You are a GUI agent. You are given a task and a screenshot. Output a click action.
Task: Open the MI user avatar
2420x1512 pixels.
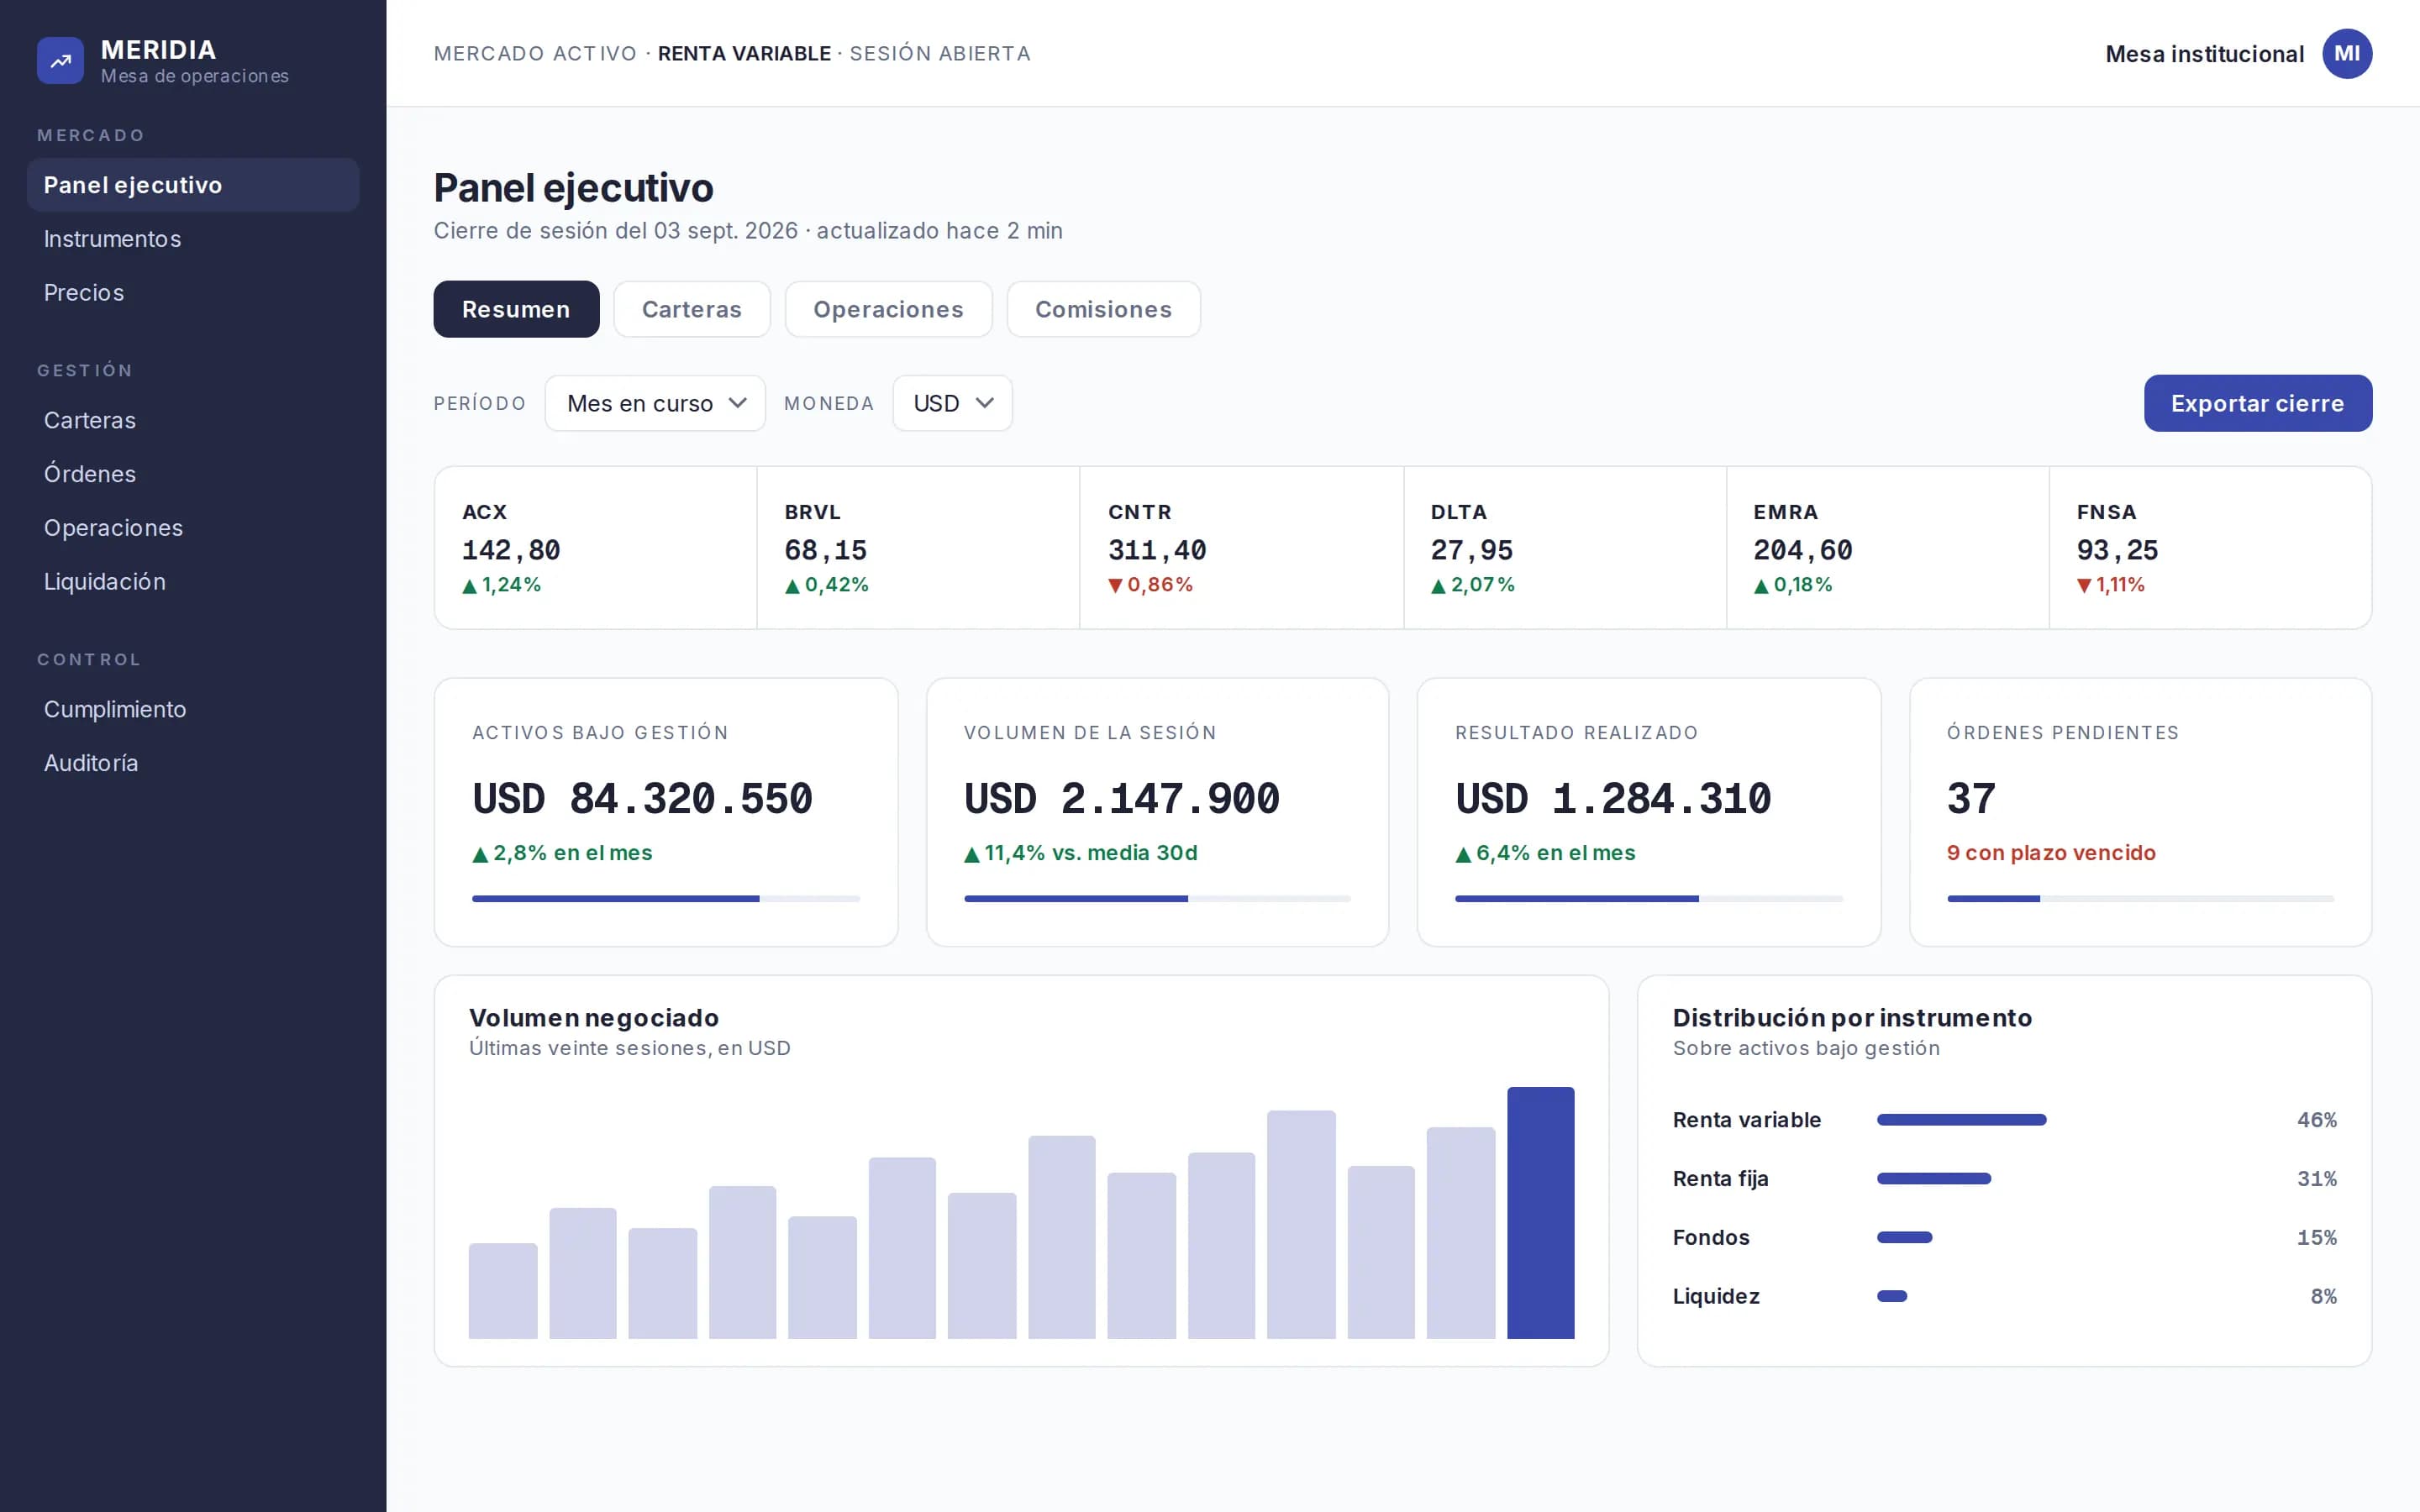pos(2346,54)
